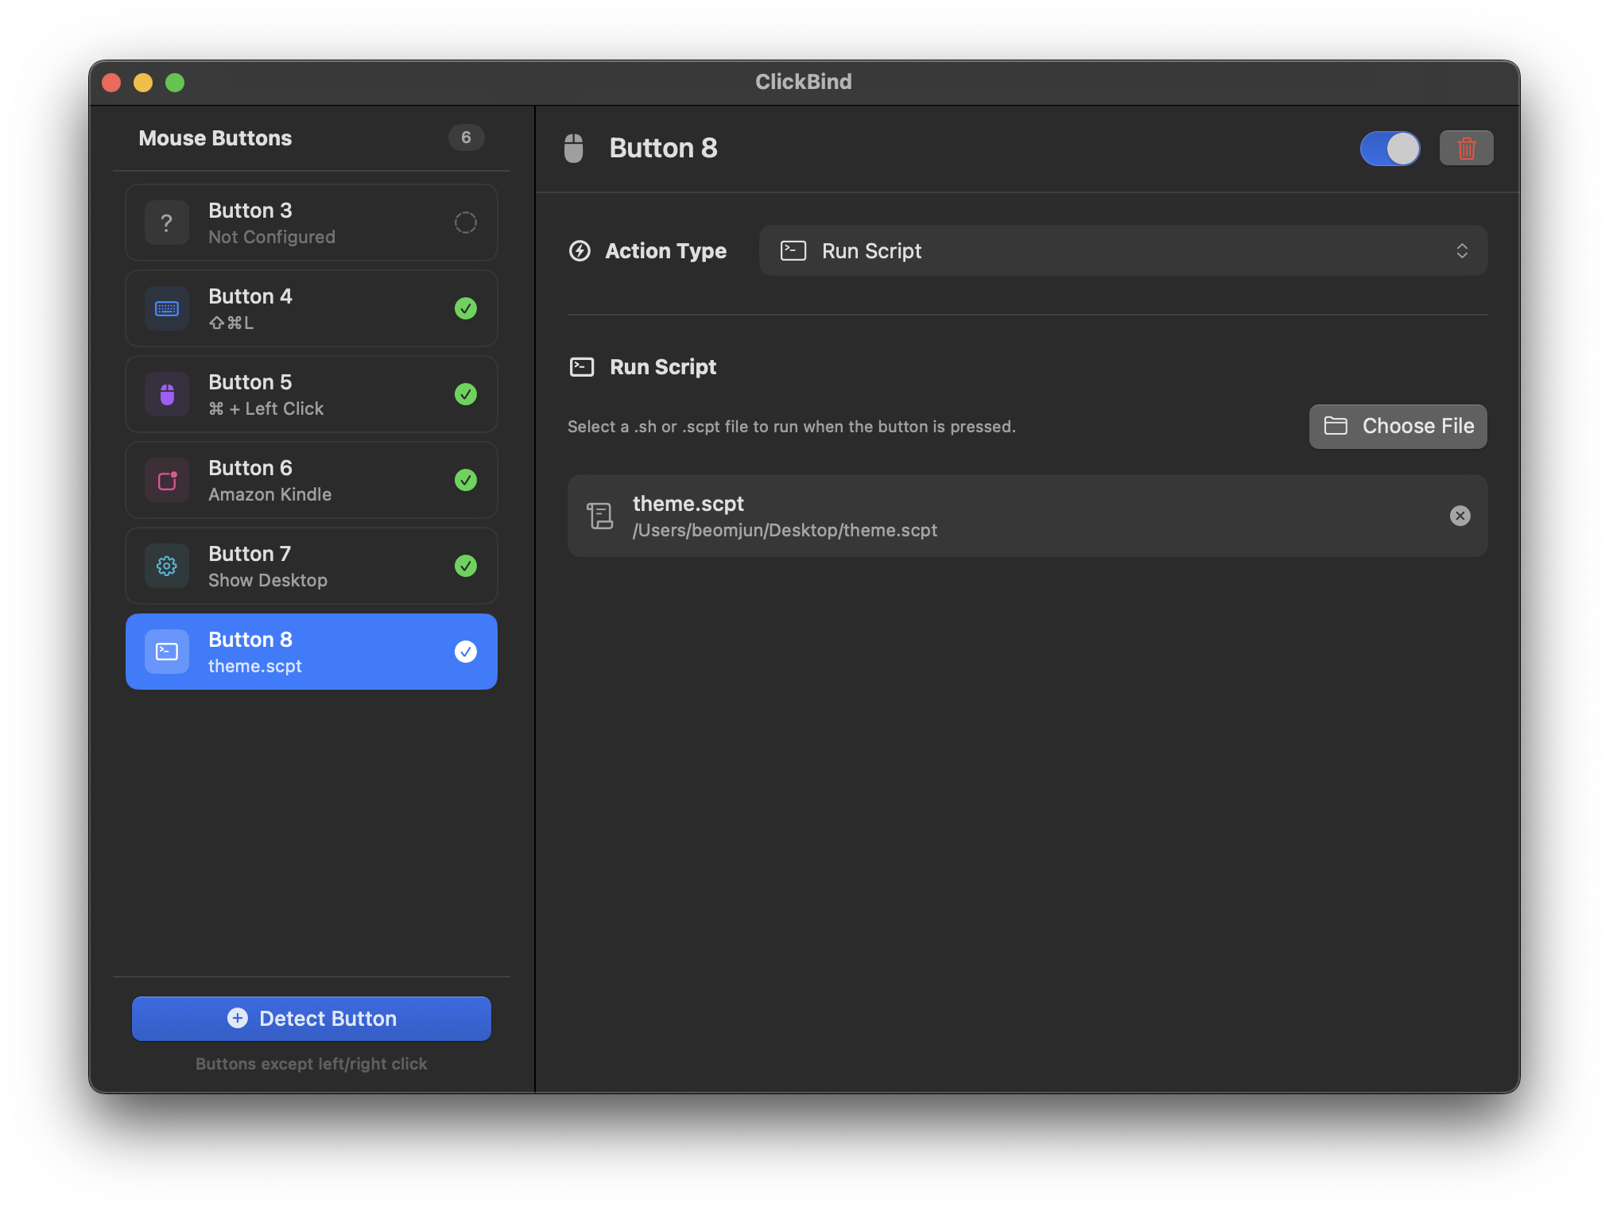Disable the Button 8 mapping toggle
Screen dimensions: 1609x1211
(1390, 148)
